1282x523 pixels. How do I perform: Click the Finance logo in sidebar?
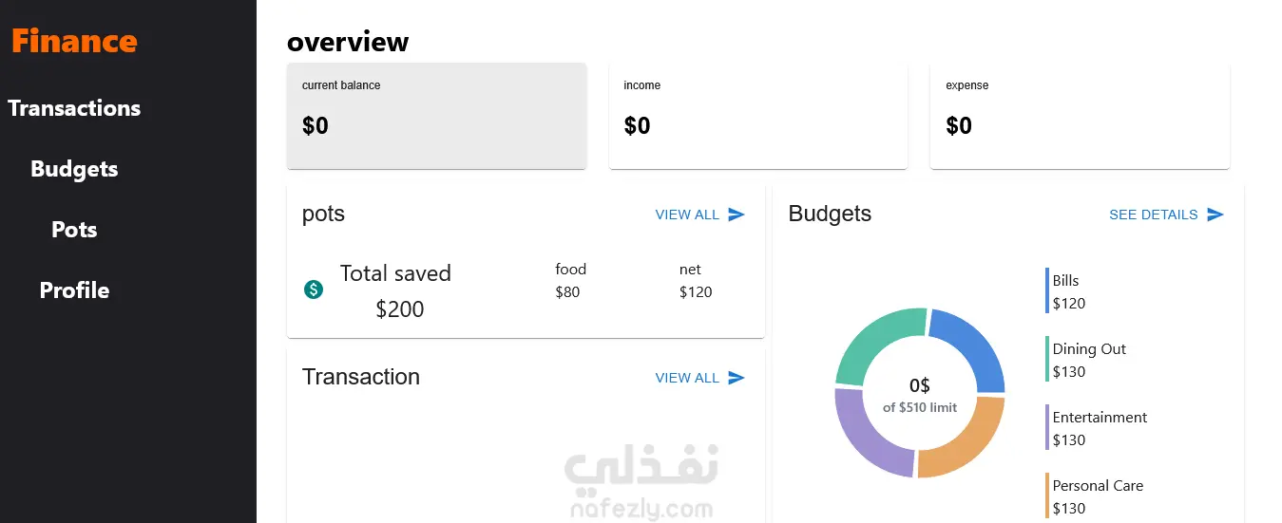click(x=74, y=41)
